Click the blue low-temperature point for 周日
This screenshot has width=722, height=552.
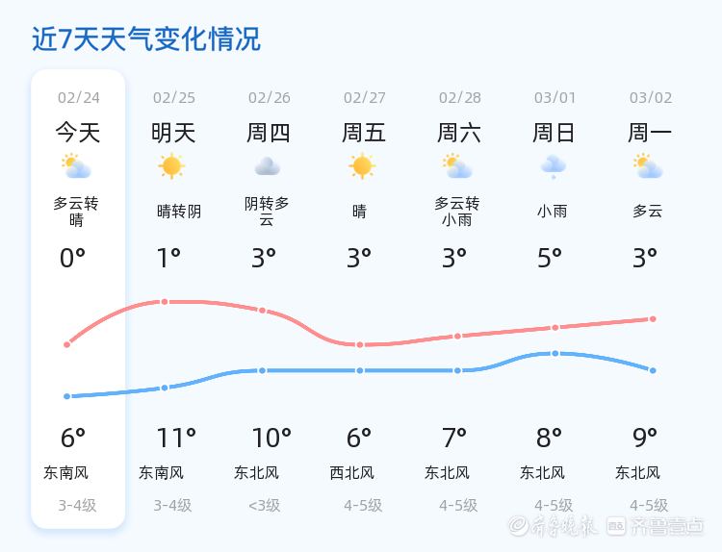(x=555, y=354)
